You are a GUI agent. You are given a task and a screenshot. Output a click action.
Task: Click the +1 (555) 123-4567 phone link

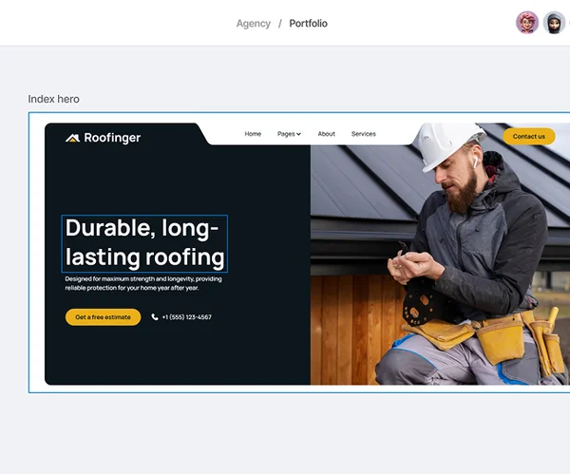(x=187, y=317)
